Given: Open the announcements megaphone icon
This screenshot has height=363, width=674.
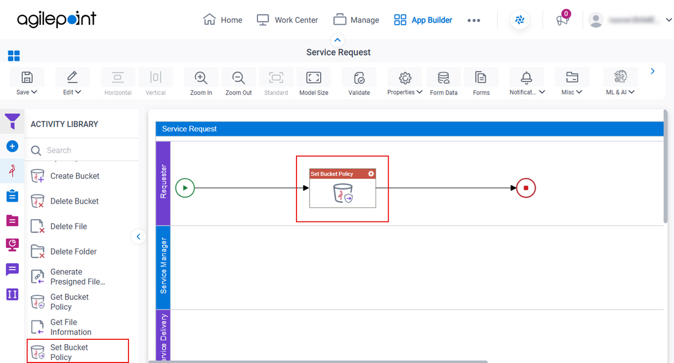Looking at the screenshot, I should (562, 20).
